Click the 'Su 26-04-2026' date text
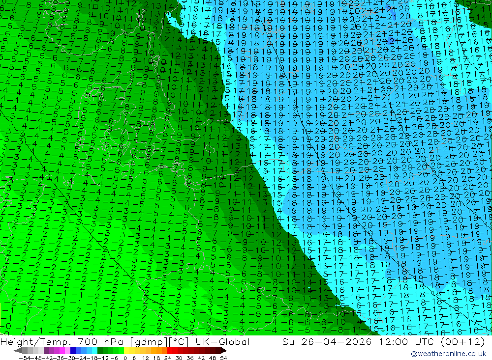Screen dimensions: 492x360 point(327,342)
